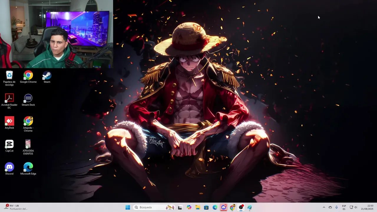Screen dimensions: 377x212
Task: Select the Microsoft Edge desktop shortcut
Action: click(28, 169)
